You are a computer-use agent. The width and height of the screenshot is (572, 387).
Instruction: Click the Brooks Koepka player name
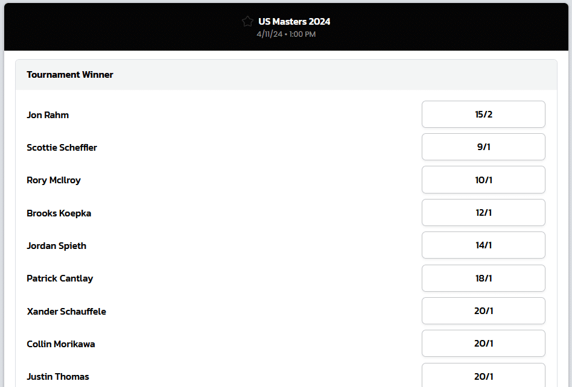(x=59, y=213)
